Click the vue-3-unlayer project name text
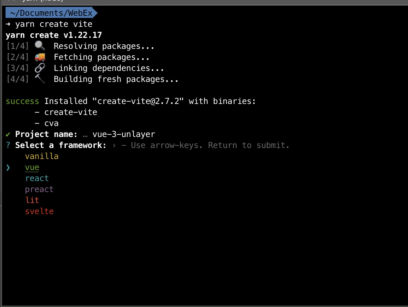The height and width of the screenshot is (307, 408). 124,134
